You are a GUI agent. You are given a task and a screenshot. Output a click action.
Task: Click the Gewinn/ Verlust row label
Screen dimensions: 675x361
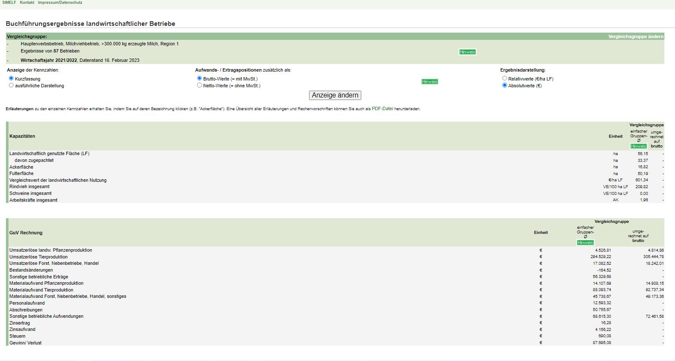pyautogui.click(x=25, y=343)
